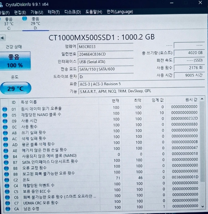Click status circle of row CA 남은 수명
This screenshot has width=208, height=214.
click(8, 209)
